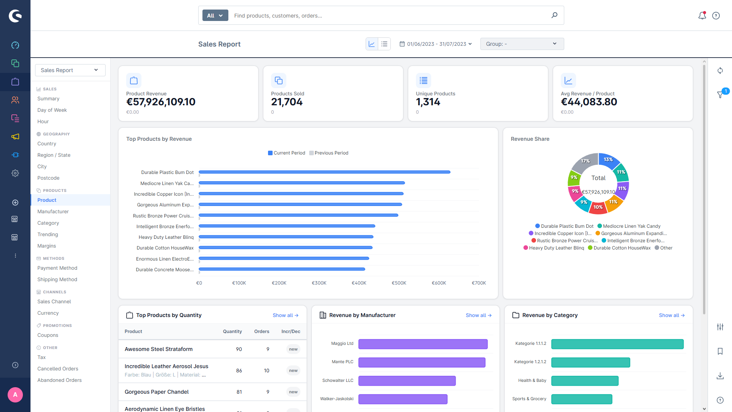Click the Products Sold card icon
The image size is (732, 412).
tap(279, 80)
